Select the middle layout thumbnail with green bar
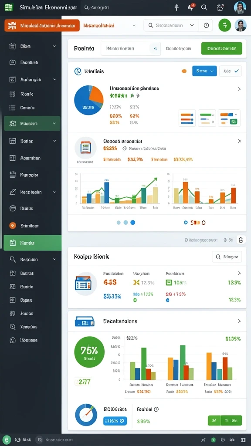Screen dimensions: 251x446 coord(207,118)
